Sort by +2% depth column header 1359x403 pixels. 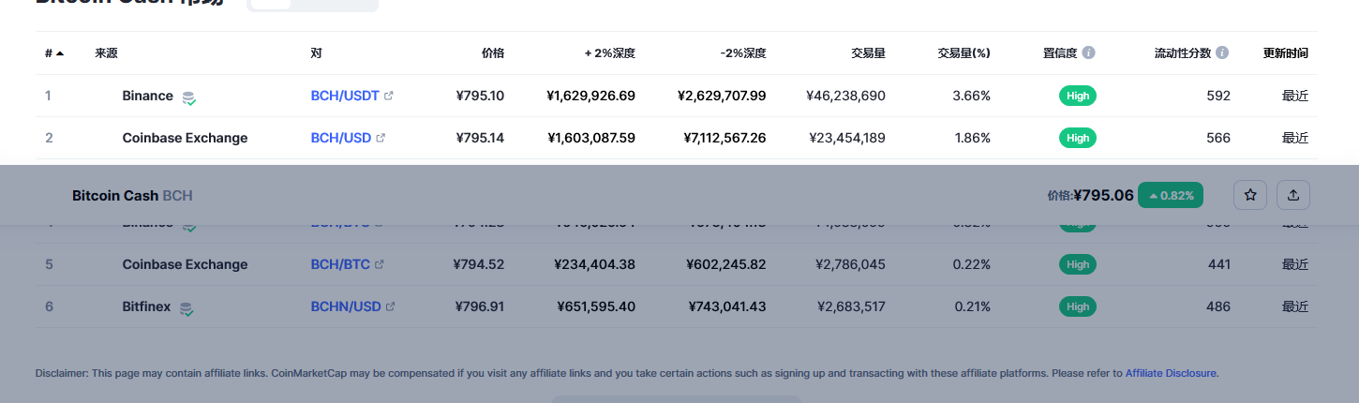[x=610, y=53]
